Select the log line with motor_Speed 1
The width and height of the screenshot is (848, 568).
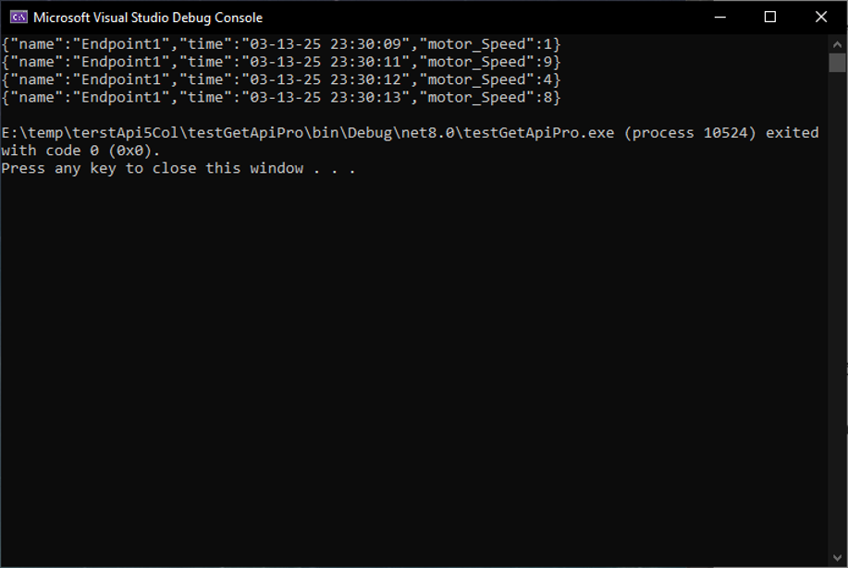point(277,42)
